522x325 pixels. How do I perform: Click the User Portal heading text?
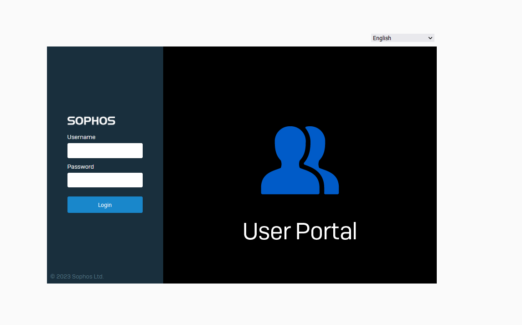[x=300, y=231]
